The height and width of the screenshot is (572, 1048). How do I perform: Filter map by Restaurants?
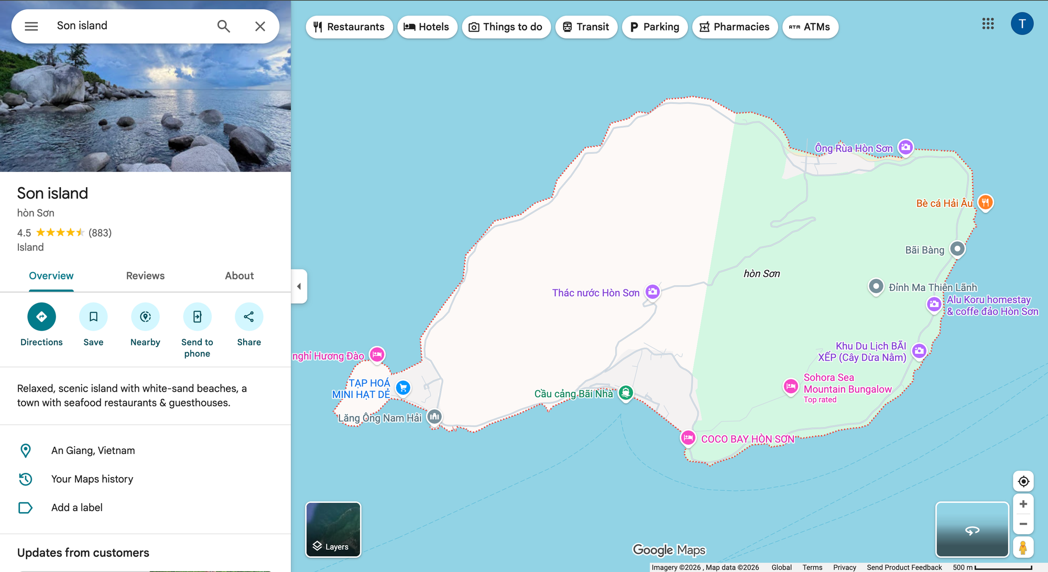pos(349,27)
